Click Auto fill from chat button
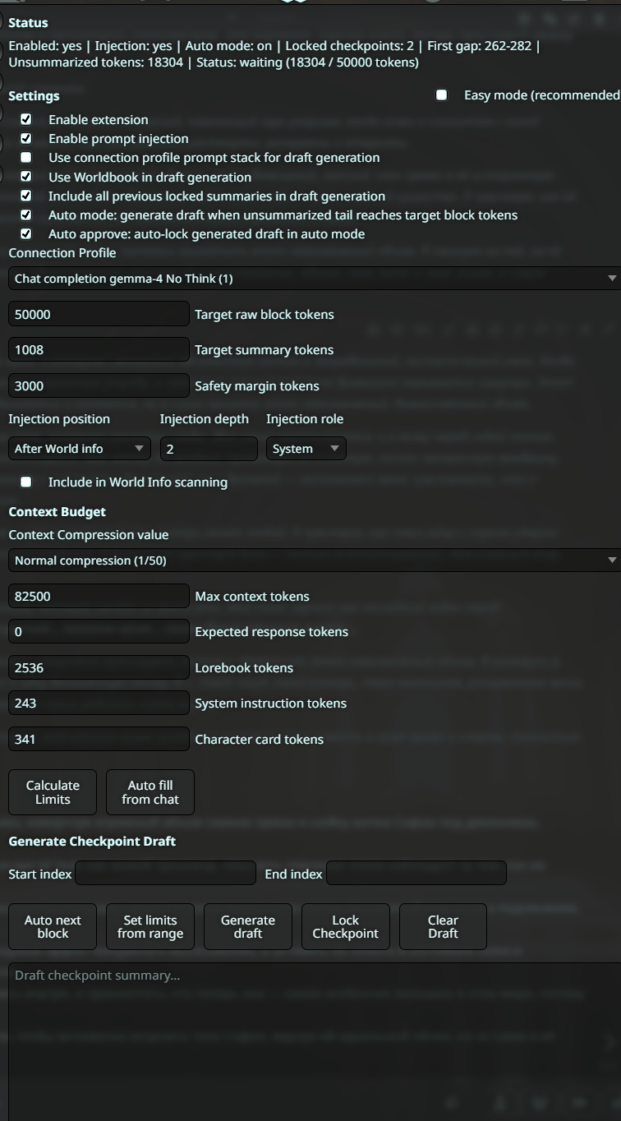The image size is (621, 1121). click(150, 792)
